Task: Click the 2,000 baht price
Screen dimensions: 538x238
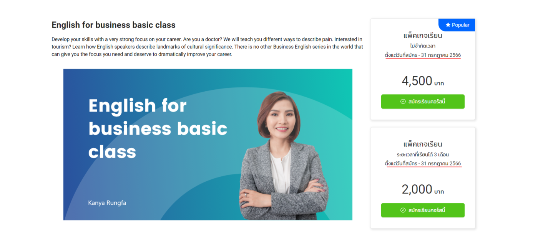Action: [423, 189]
